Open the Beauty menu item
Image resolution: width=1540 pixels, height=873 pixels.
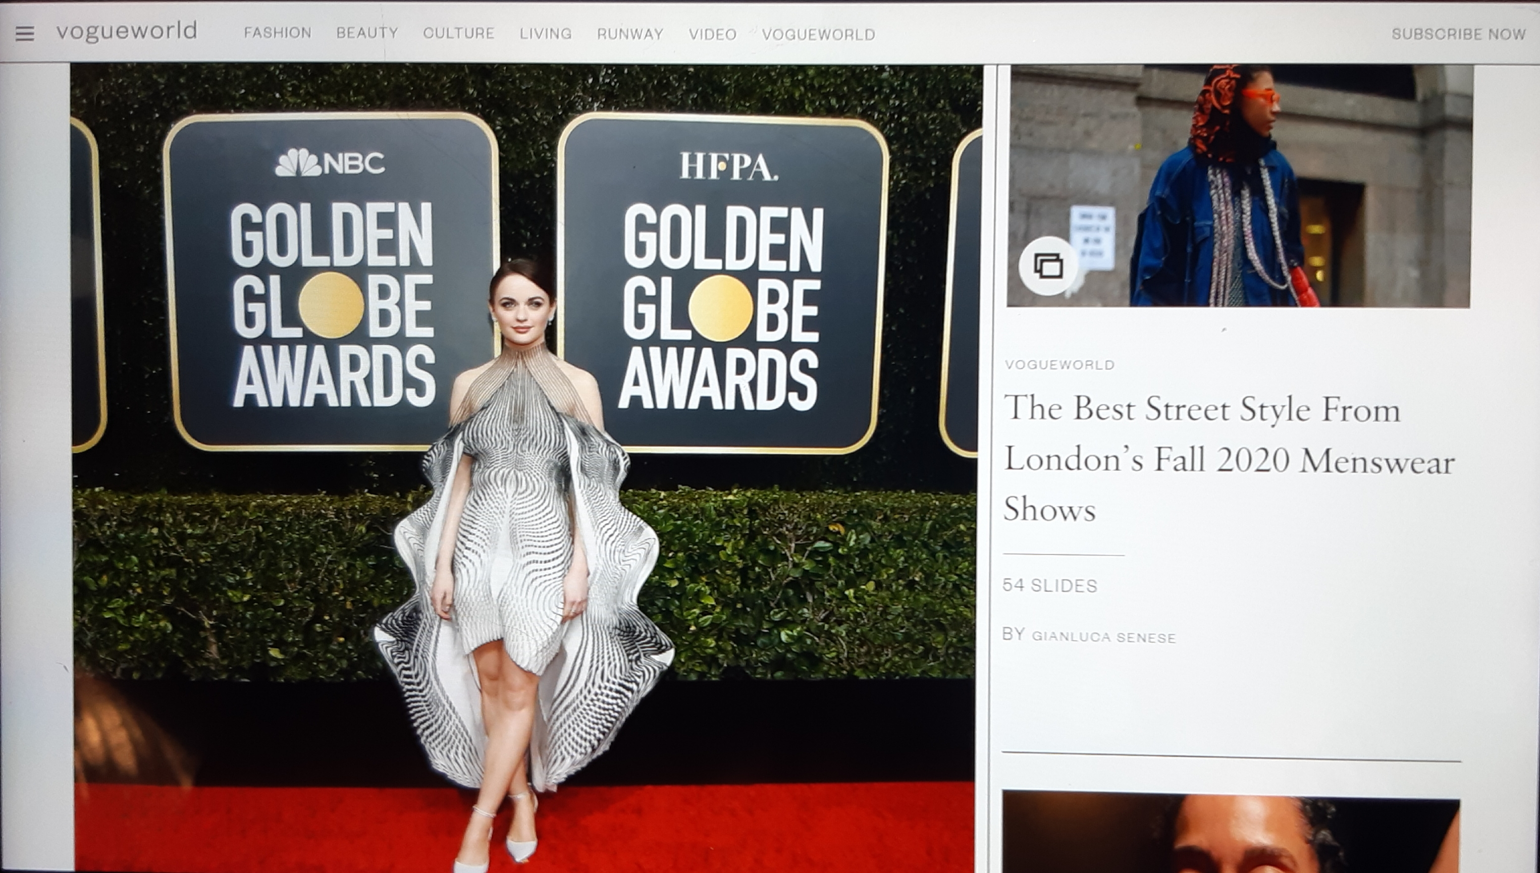point(367,33)
